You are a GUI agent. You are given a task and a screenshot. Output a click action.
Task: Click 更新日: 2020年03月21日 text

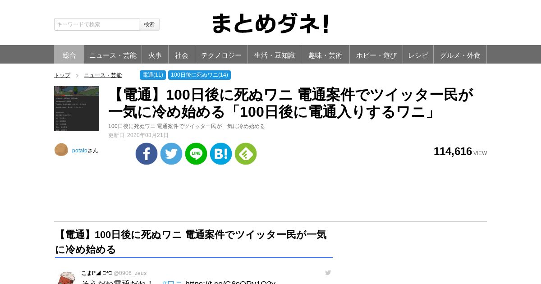pyautogui.click(x=138, y=135)
